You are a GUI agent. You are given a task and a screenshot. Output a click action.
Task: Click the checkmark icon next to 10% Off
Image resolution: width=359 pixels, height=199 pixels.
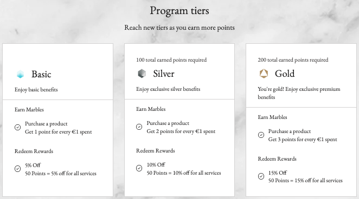[139, 168]
